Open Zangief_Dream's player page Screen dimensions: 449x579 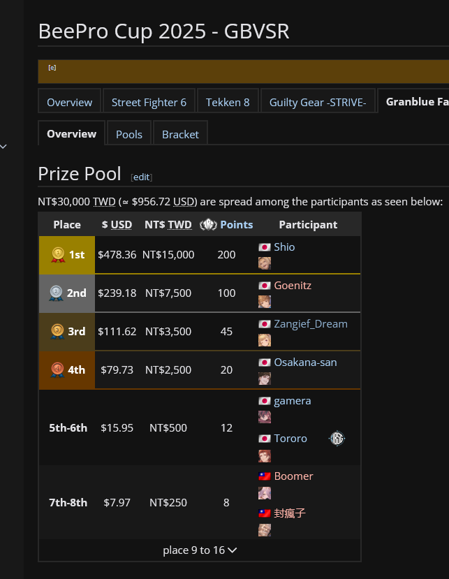(311, 324)
